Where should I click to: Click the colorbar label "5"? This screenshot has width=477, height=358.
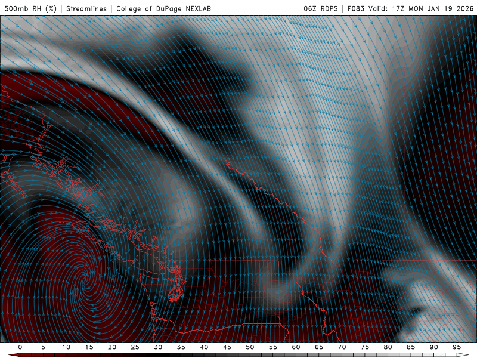(x=43, y=347)
